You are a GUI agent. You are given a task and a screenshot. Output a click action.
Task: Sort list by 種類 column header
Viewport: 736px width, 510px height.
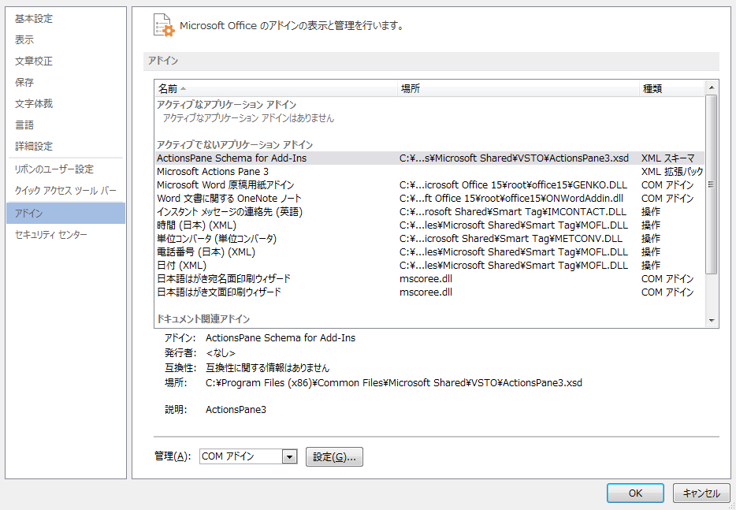coord(671,89)
